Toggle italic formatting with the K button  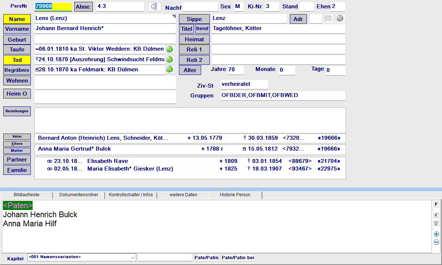pyautogui.click(x=436, y=215)
